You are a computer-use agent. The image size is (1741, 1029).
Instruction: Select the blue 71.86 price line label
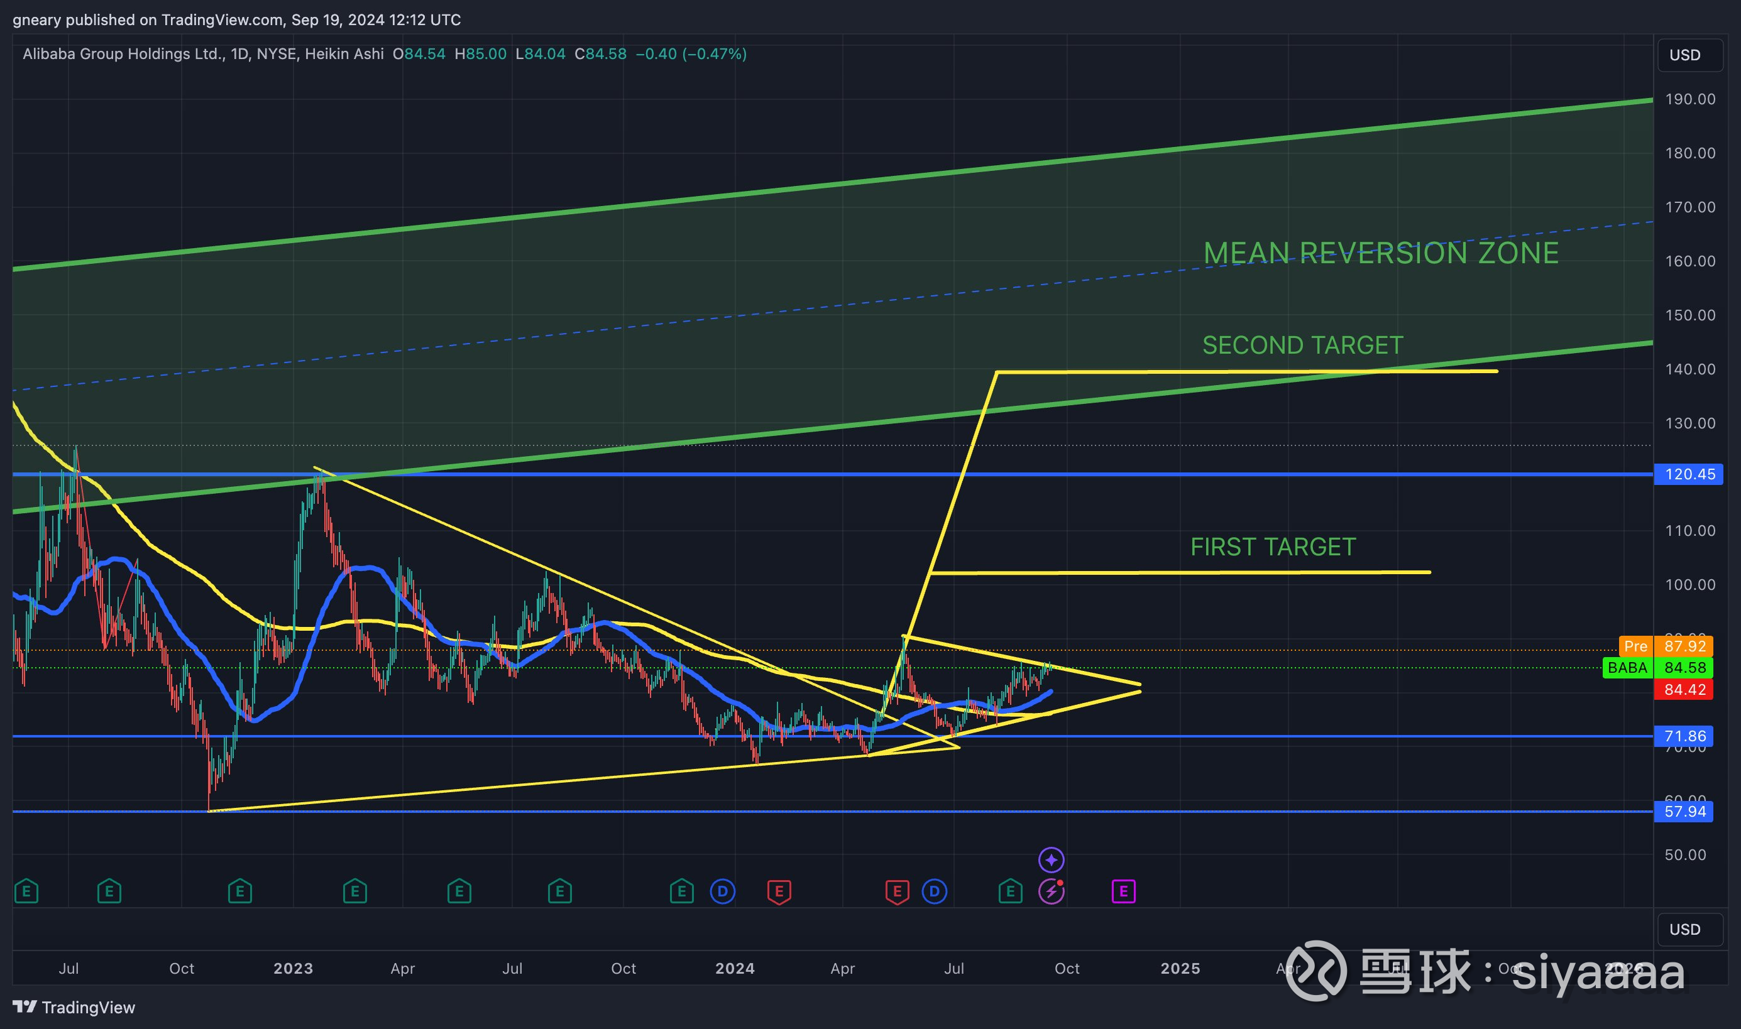click(x=1684, y=736)
